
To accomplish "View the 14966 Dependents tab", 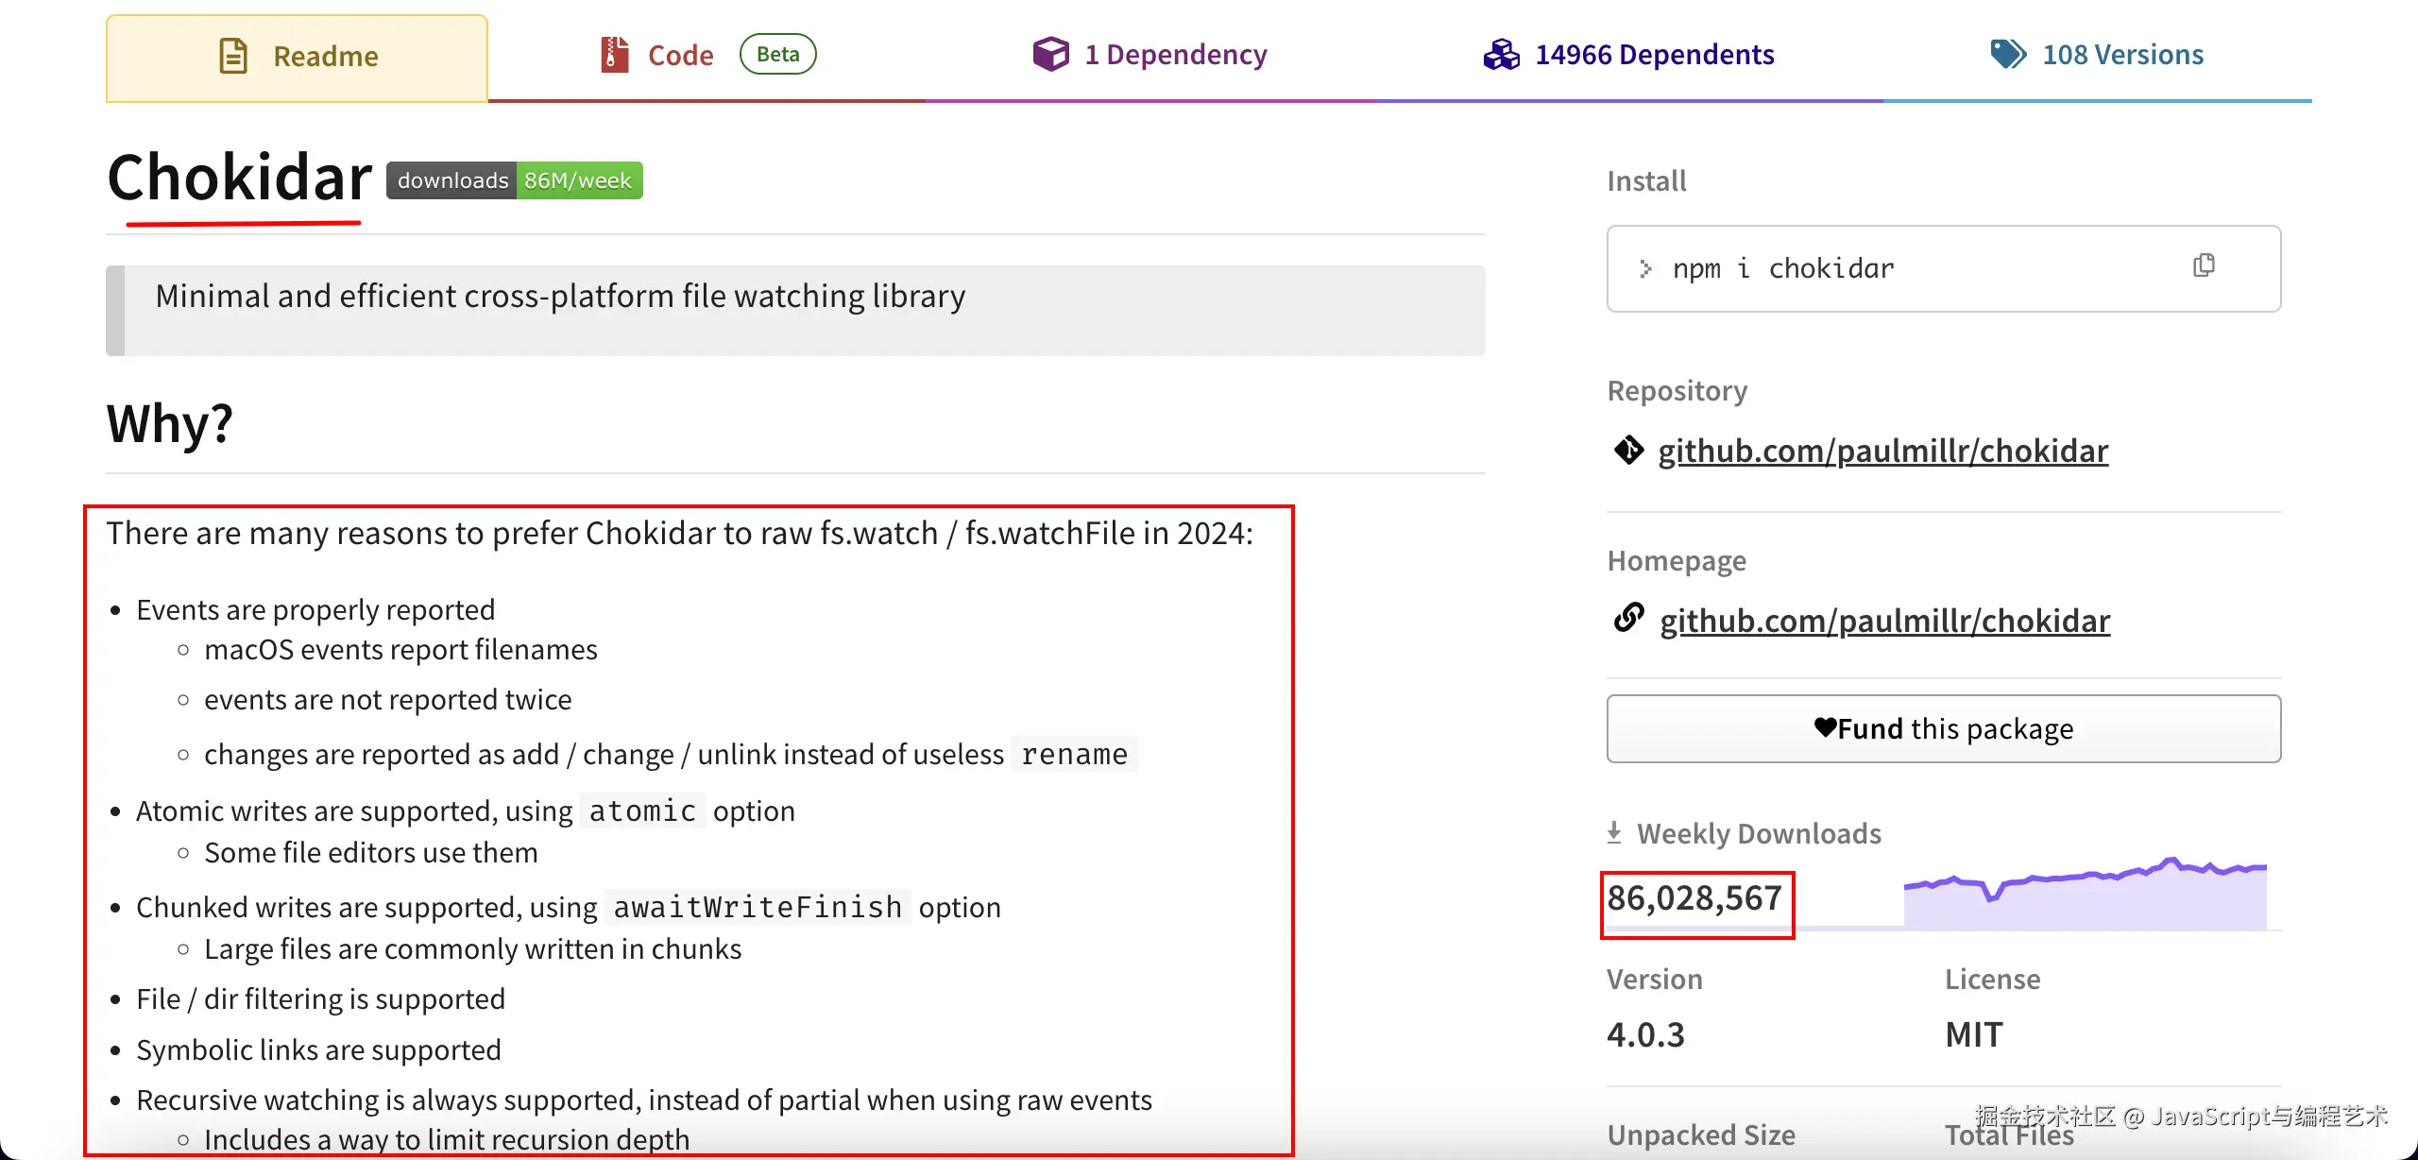I will (x=1654, y=55).
